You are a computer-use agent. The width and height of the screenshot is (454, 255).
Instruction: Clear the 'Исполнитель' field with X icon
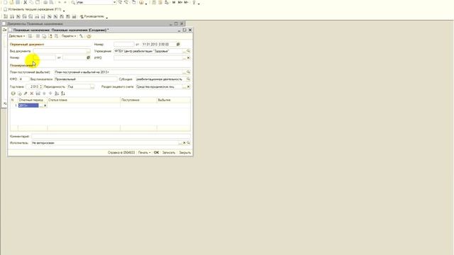click(184, 143)
